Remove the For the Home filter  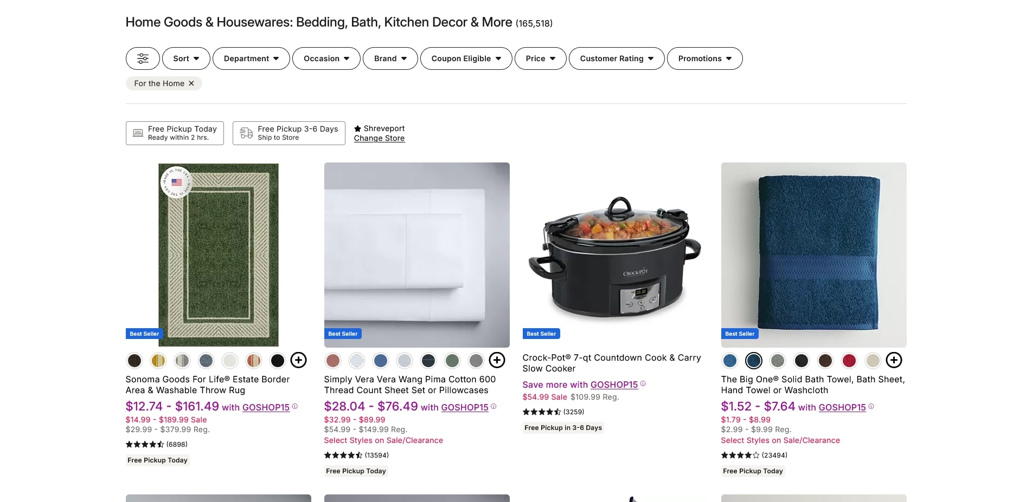tap(191, 83)
